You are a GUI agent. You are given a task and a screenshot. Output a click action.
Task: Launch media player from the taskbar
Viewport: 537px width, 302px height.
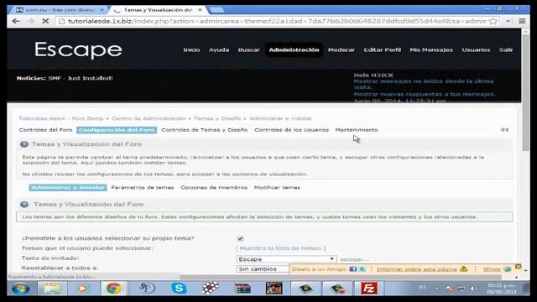82,289
